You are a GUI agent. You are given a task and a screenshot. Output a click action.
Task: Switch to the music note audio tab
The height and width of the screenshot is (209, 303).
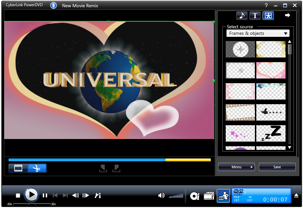pyautogui.click(x=242, y=16)
